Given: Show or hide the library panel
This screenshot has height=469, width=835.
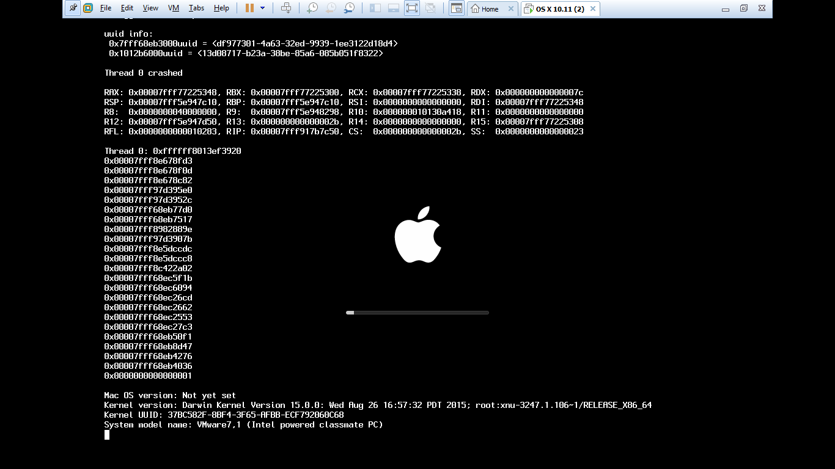Looking at the screenshot, I should pyautogui.click(x=375, y=8).
